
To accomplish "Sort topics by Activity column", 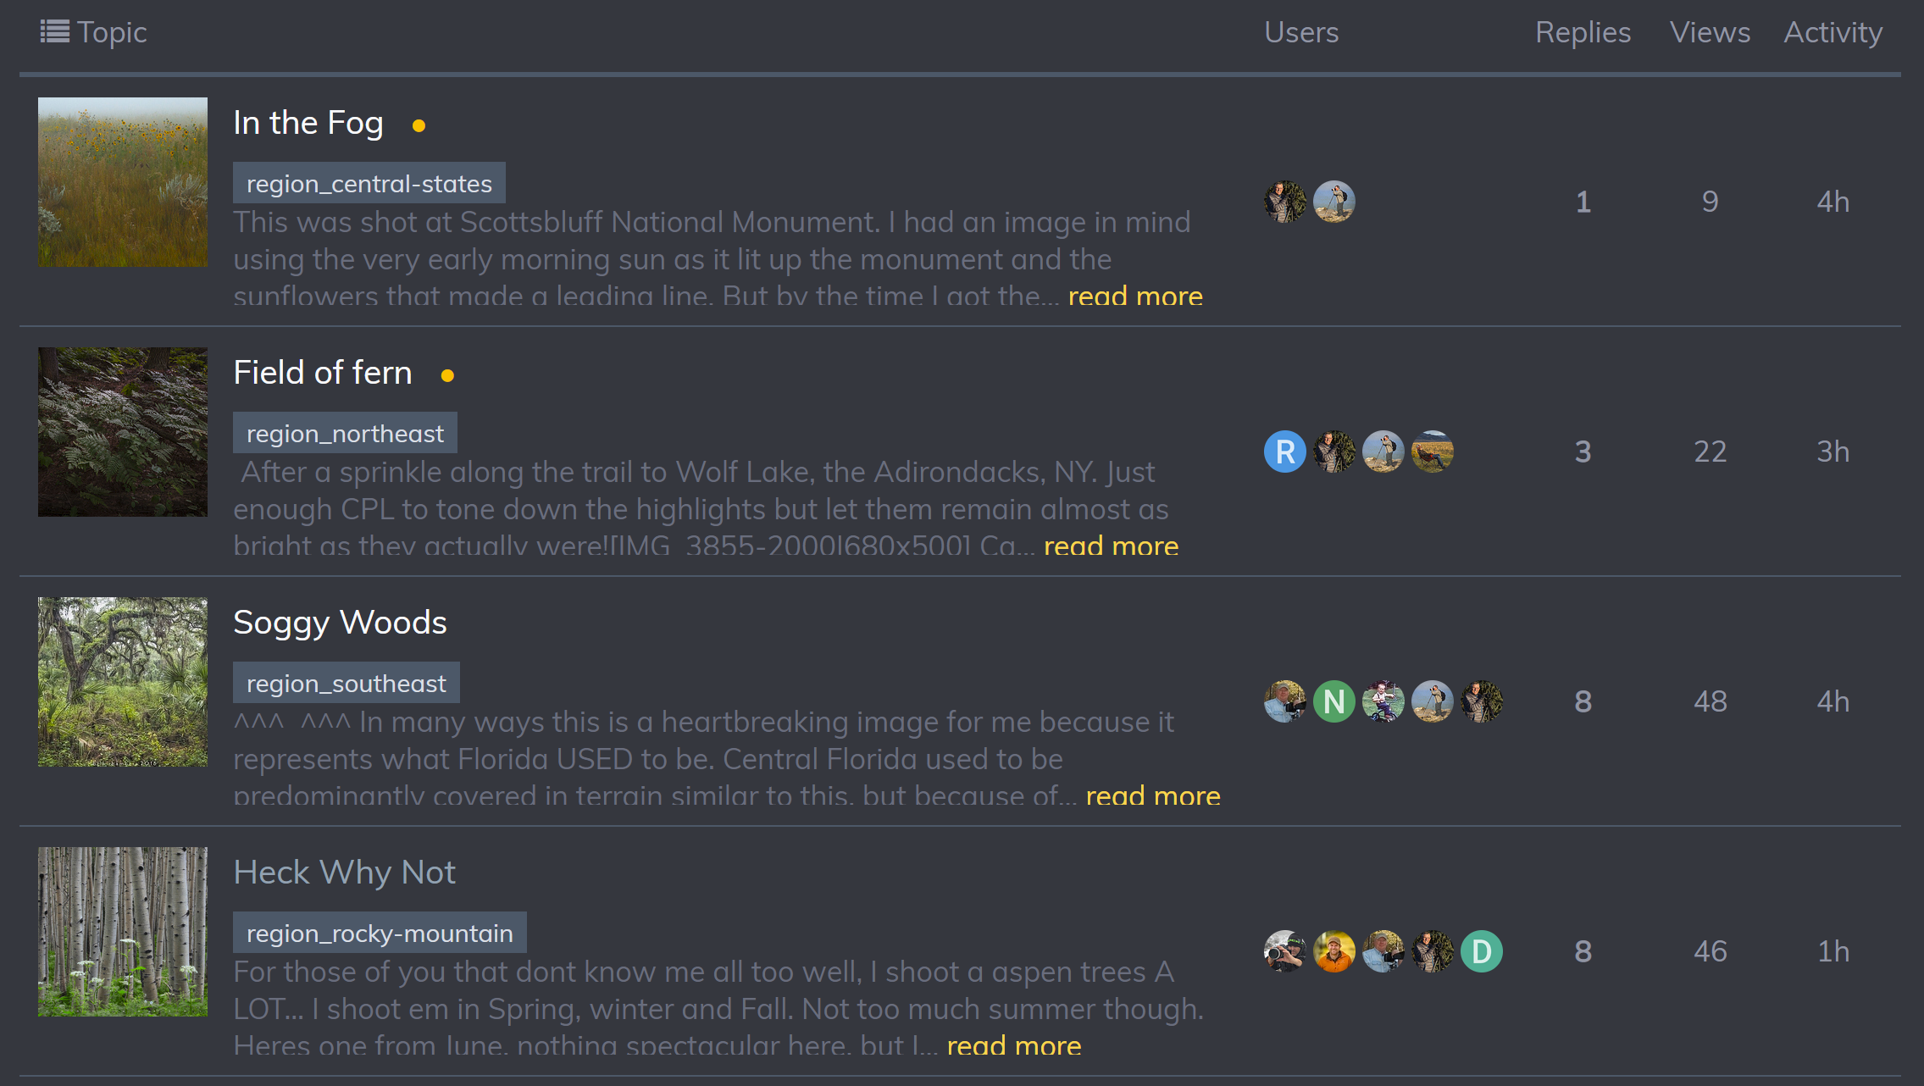I will point(1833,32).
